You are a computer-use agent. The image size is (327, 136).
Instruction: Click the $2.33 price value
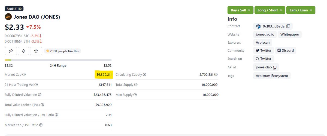14,27
